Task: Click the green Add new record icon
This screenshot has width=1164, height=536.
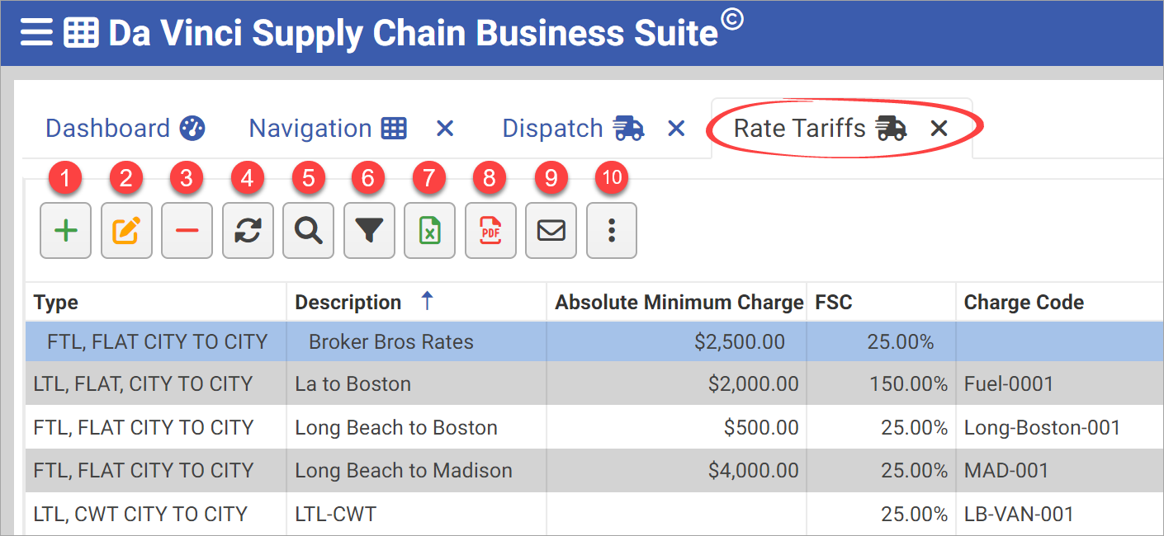Action: pyautogui.click(x=65, y=230)
